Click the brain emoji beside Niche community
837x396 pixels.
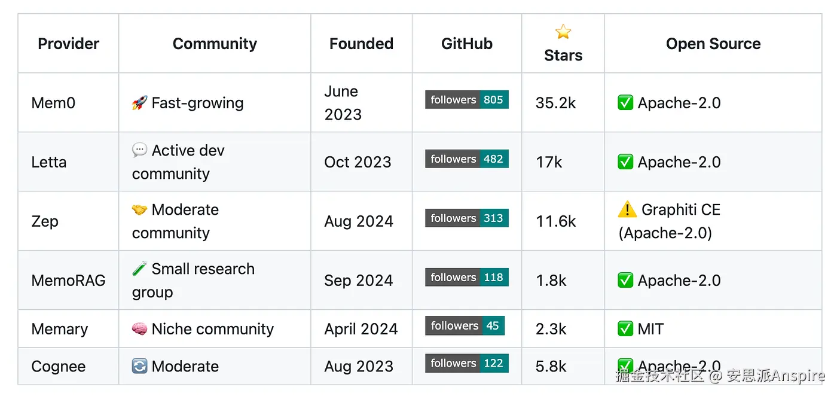(139, 329)
